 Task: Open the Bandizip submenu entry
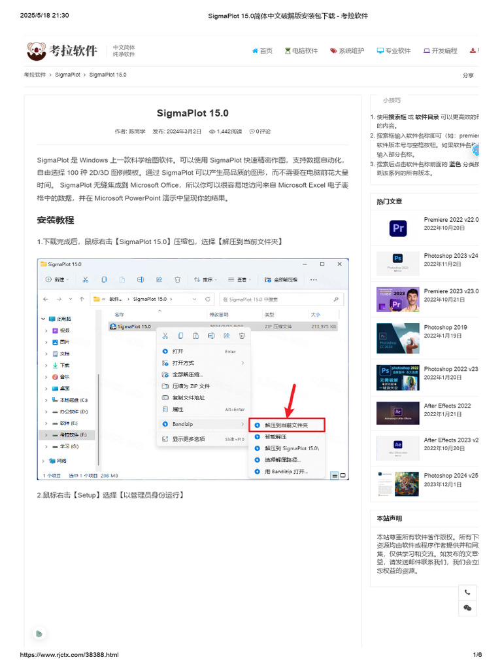point(203,424)
